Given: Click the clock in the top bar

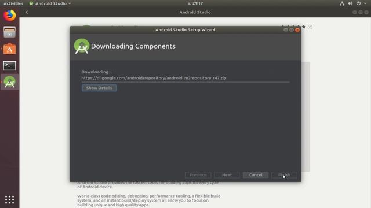Looking at the screenshot, I should click(x=195, y=3).
